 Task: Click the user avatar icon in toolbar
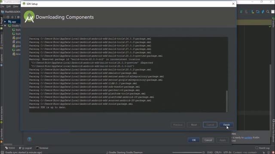(x=273, y=12)
